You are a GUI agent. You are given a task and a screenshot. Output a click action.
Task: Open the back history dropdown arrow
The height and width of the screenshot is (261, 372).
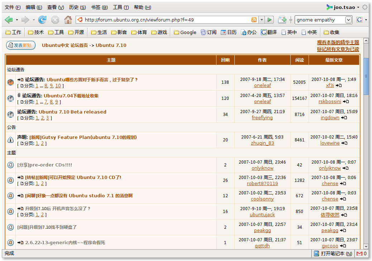pyautogui.click(x=17, y=20)
